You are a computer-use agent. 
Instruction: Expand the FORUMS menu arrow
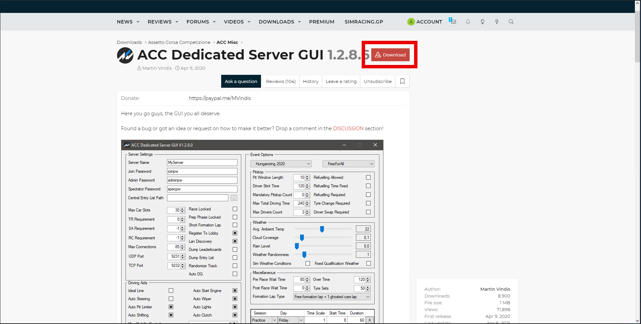tap(214, 22)
